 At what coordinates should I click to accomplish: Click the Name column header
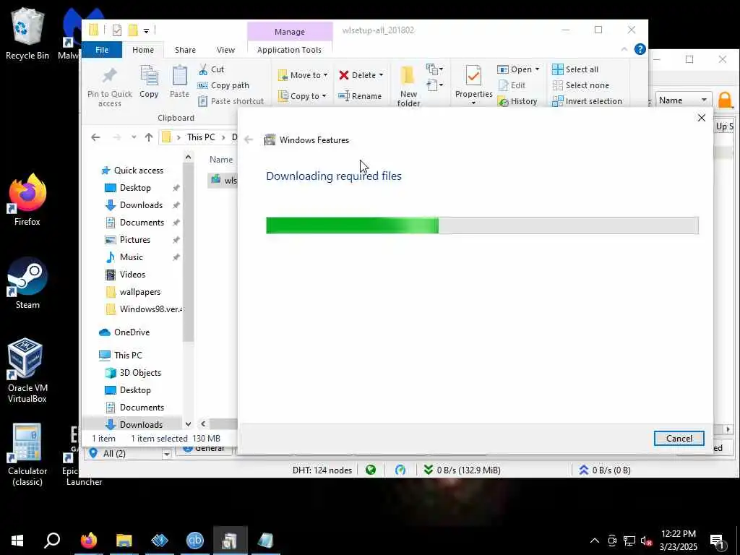point(221,160)
